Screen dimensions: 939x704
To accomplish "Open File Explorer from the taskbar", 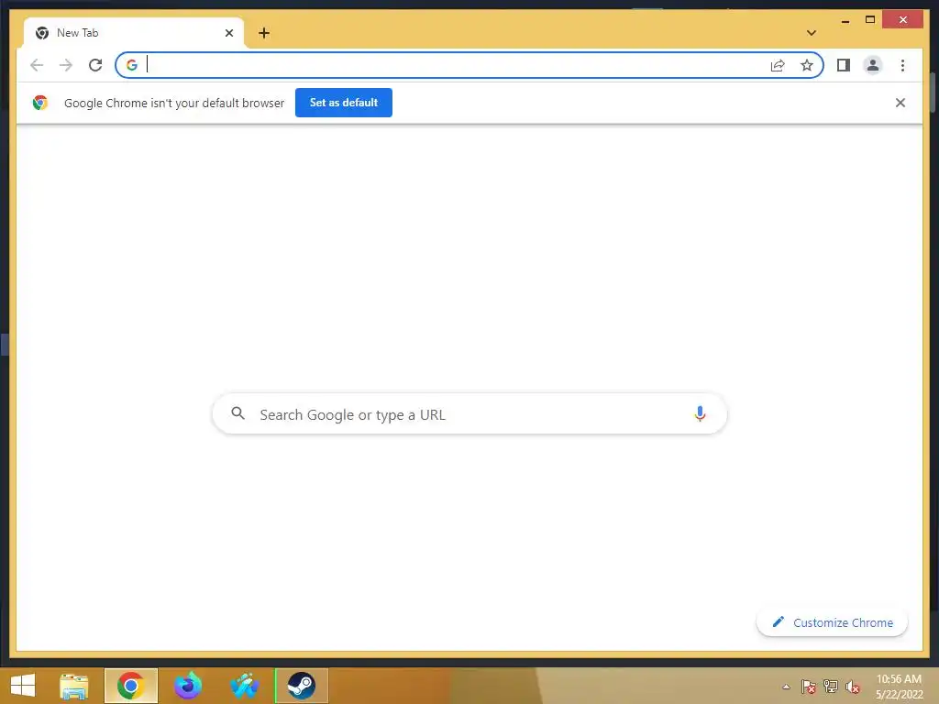I will click(74, 686).
